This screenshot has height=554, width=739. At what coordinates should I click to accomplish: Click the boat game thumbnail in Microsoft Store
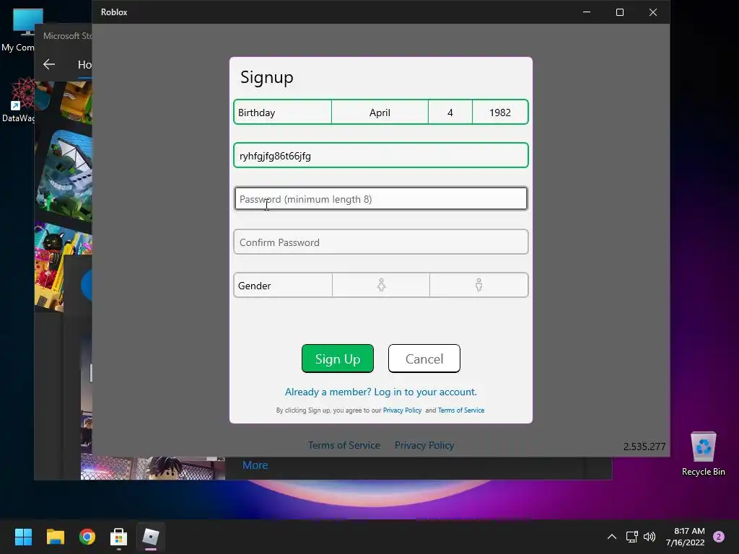coord(66,175)
